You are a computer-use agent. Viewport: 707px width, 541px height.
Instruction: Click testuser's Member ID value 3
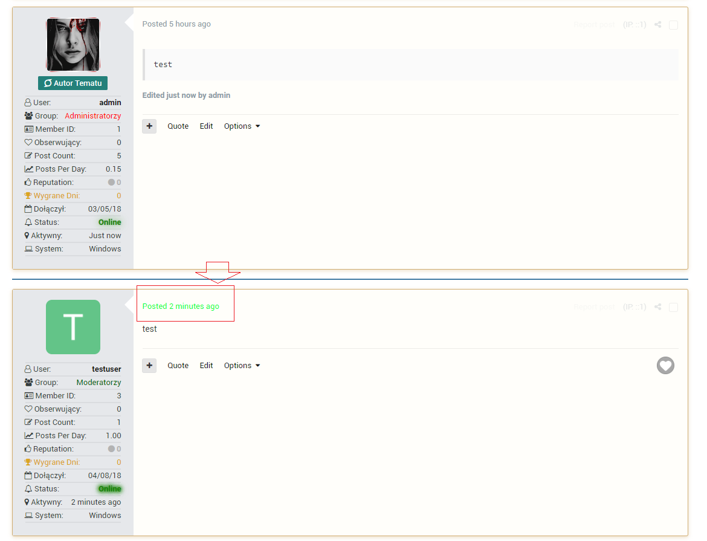119,396
